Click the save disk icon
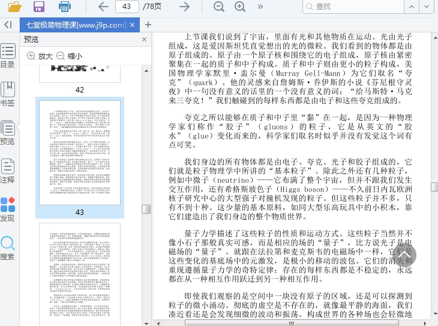438x326 pixels. tap(39, 7)
